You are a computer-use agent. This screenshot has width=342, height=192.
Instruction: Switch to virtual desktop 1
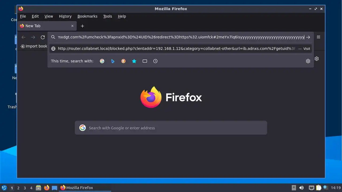point(12,188)
